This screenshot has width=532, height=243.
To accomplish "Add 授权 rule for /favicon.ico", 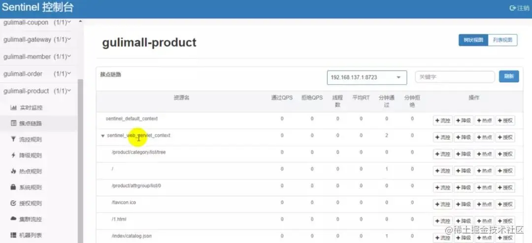I will click(505, 204).
